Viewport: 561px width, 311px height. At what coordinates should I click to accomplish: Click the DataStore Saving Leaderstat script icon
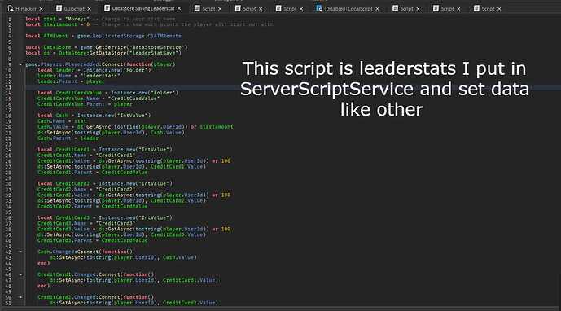click(x=107, y=8)
